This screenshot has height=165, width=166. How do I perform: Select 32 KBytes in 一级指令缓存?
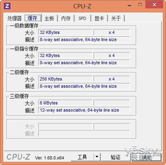tap(65, 55)
